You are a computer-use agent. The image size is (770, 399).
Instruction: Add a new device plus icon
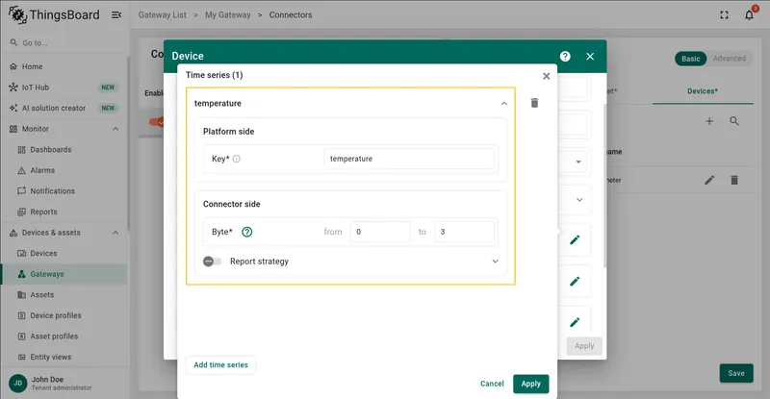pos(709,121)
